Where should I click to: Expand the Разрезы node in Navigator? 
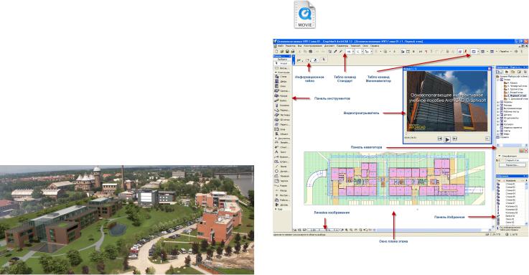coord(497,102)
